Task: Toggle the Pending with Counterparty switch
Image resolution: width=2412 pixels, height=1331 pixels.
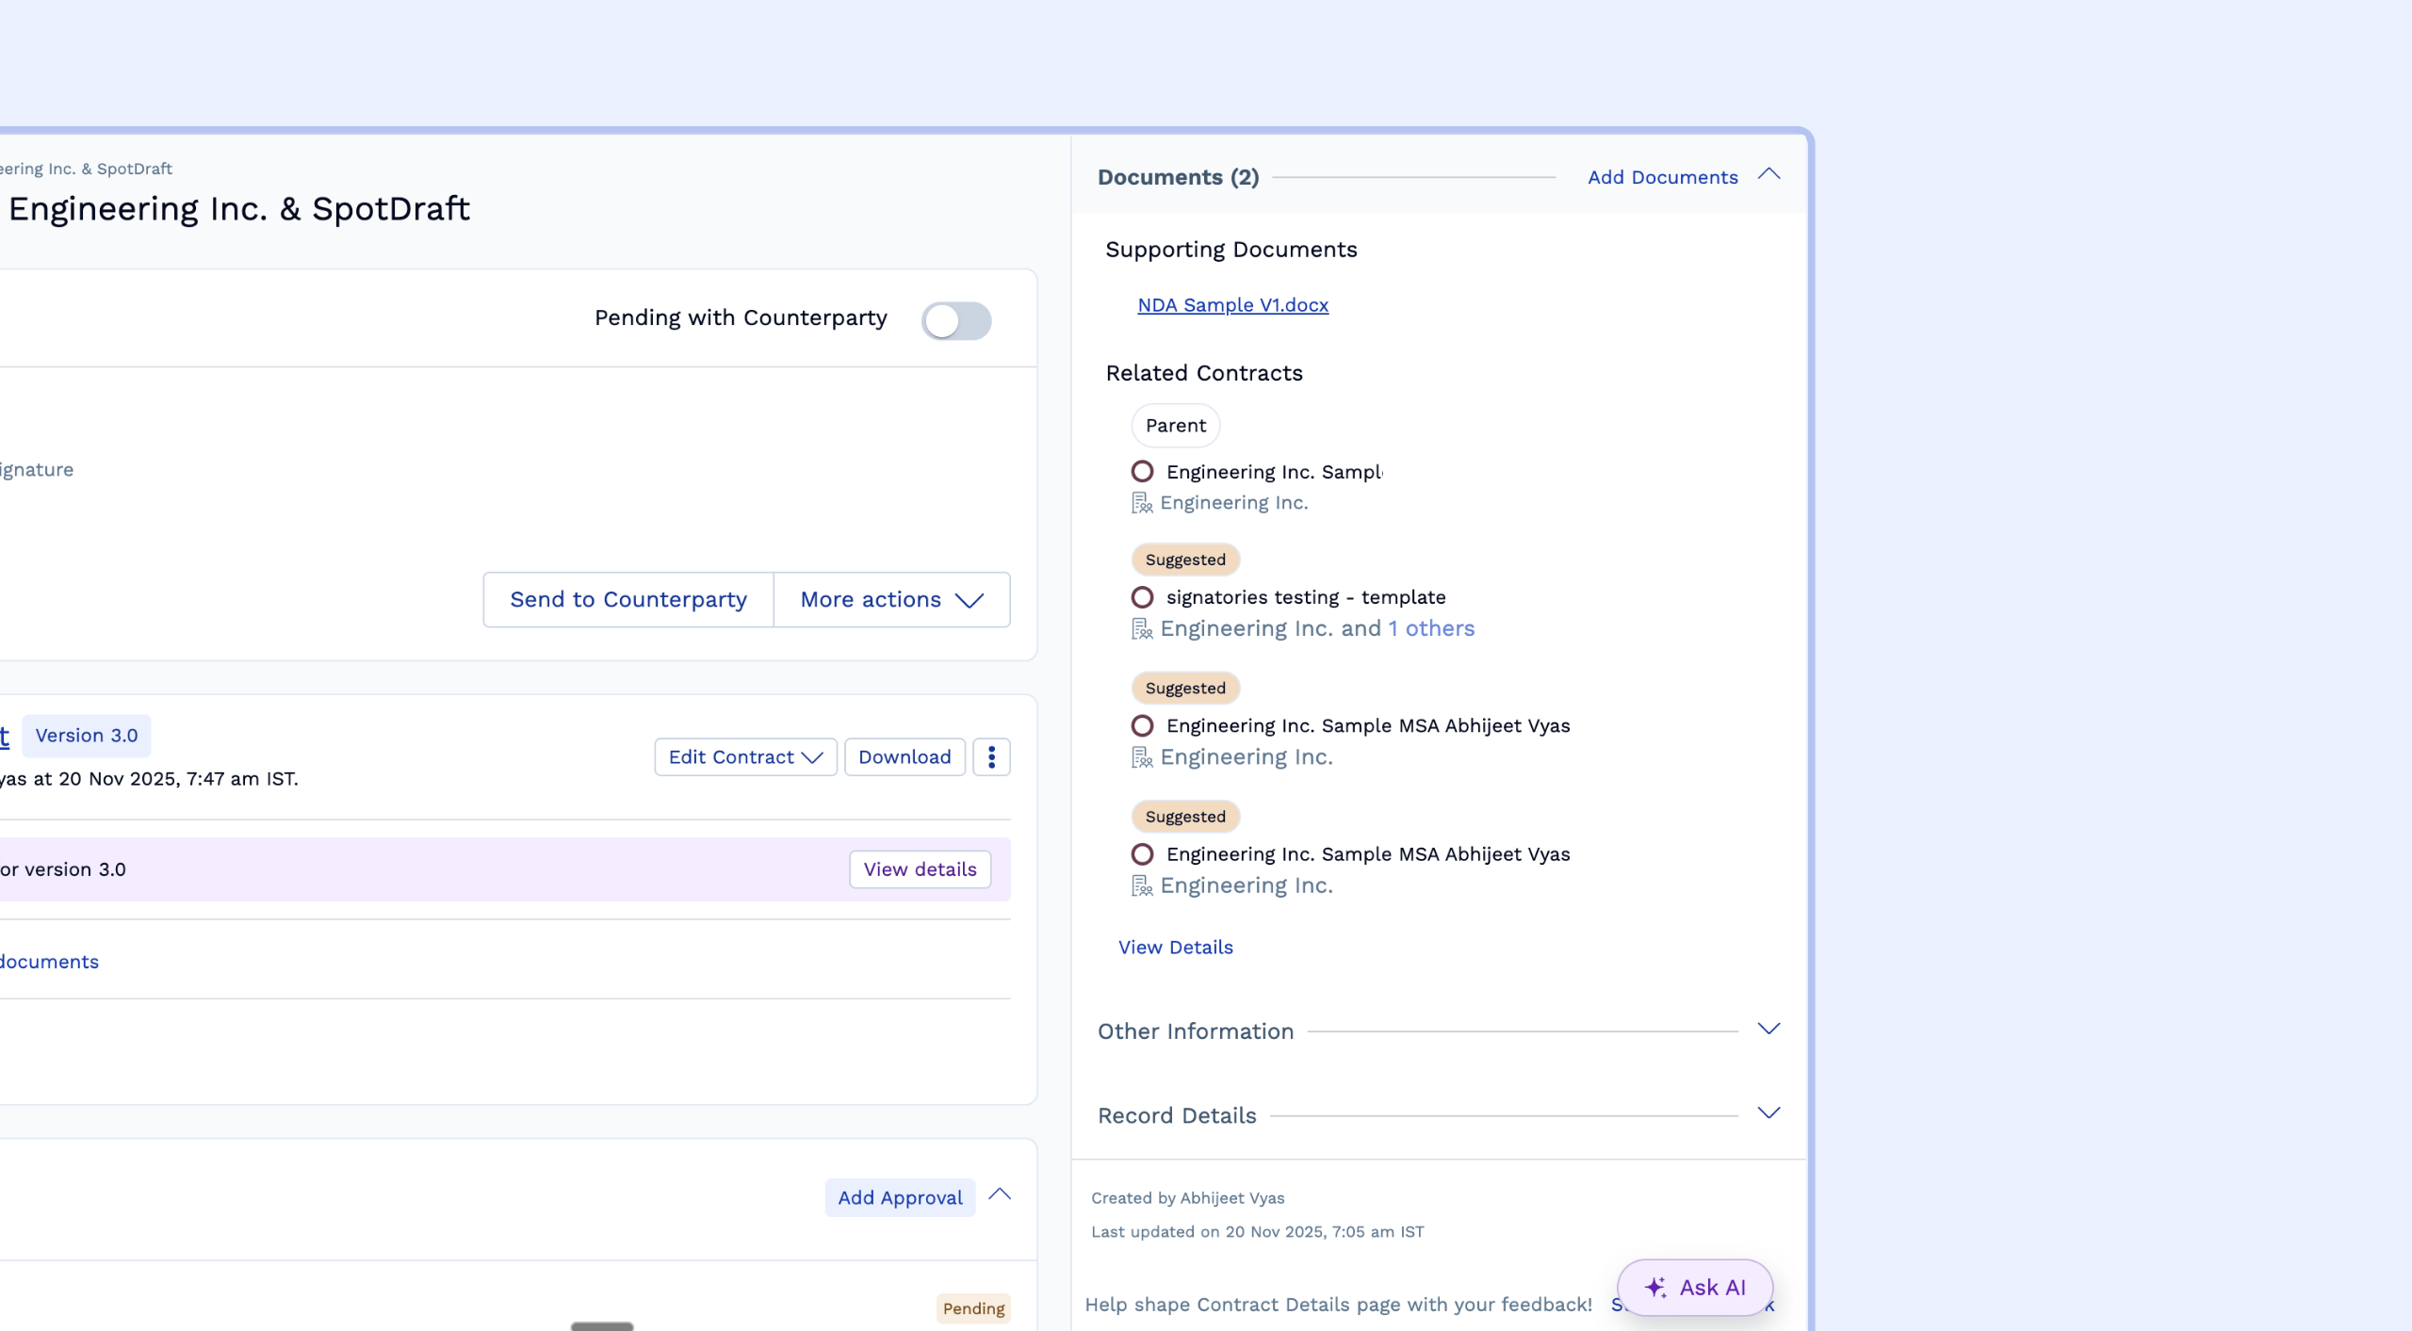Action: pyautogui.click(x=955, y=320)
